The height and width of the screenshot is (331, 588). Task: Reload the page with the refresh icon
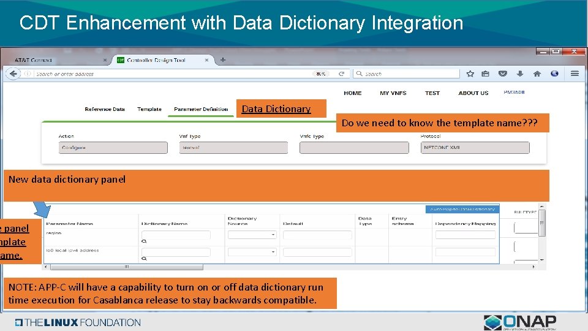point(341,74)
